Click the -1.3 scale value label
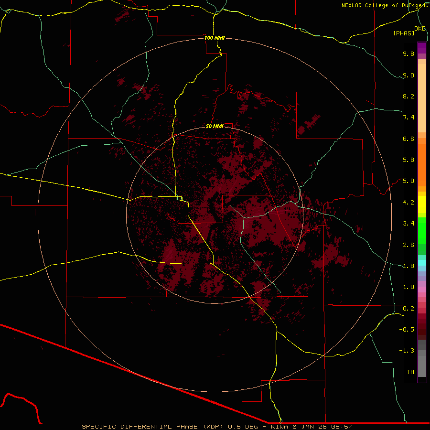The width and height of the screenshot is (430, 430). pyautogui.click(x=407, y=351)
